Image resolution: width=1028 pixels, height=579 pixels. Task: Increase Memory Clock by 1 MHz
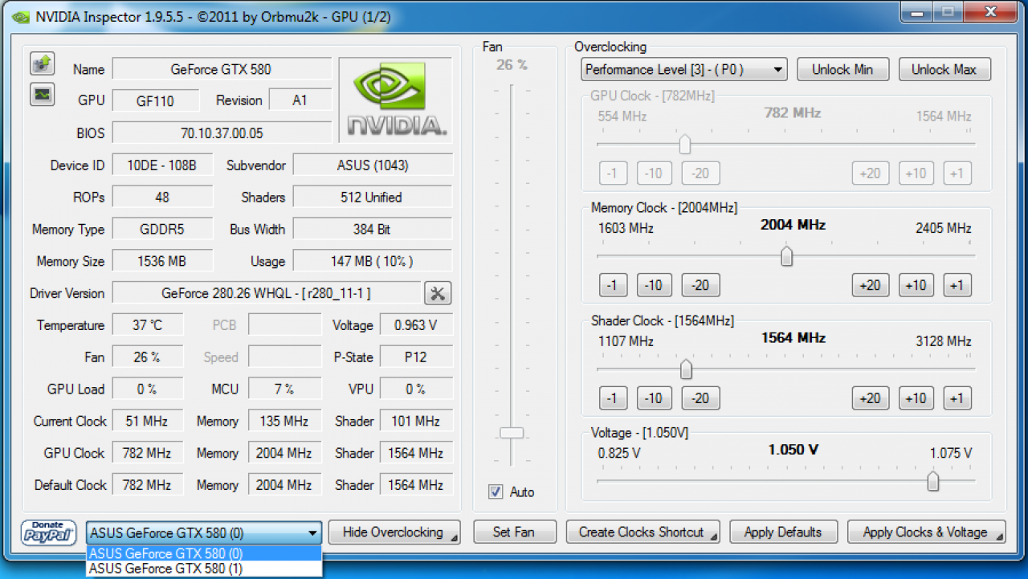(x=956, y=285)
